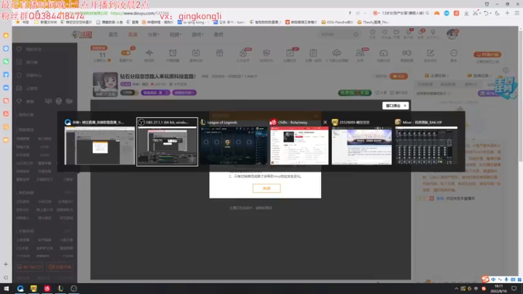523x294 pixels.
Task: Open the NetEase music icon on taskbar
Action: [x=47, y=288]
